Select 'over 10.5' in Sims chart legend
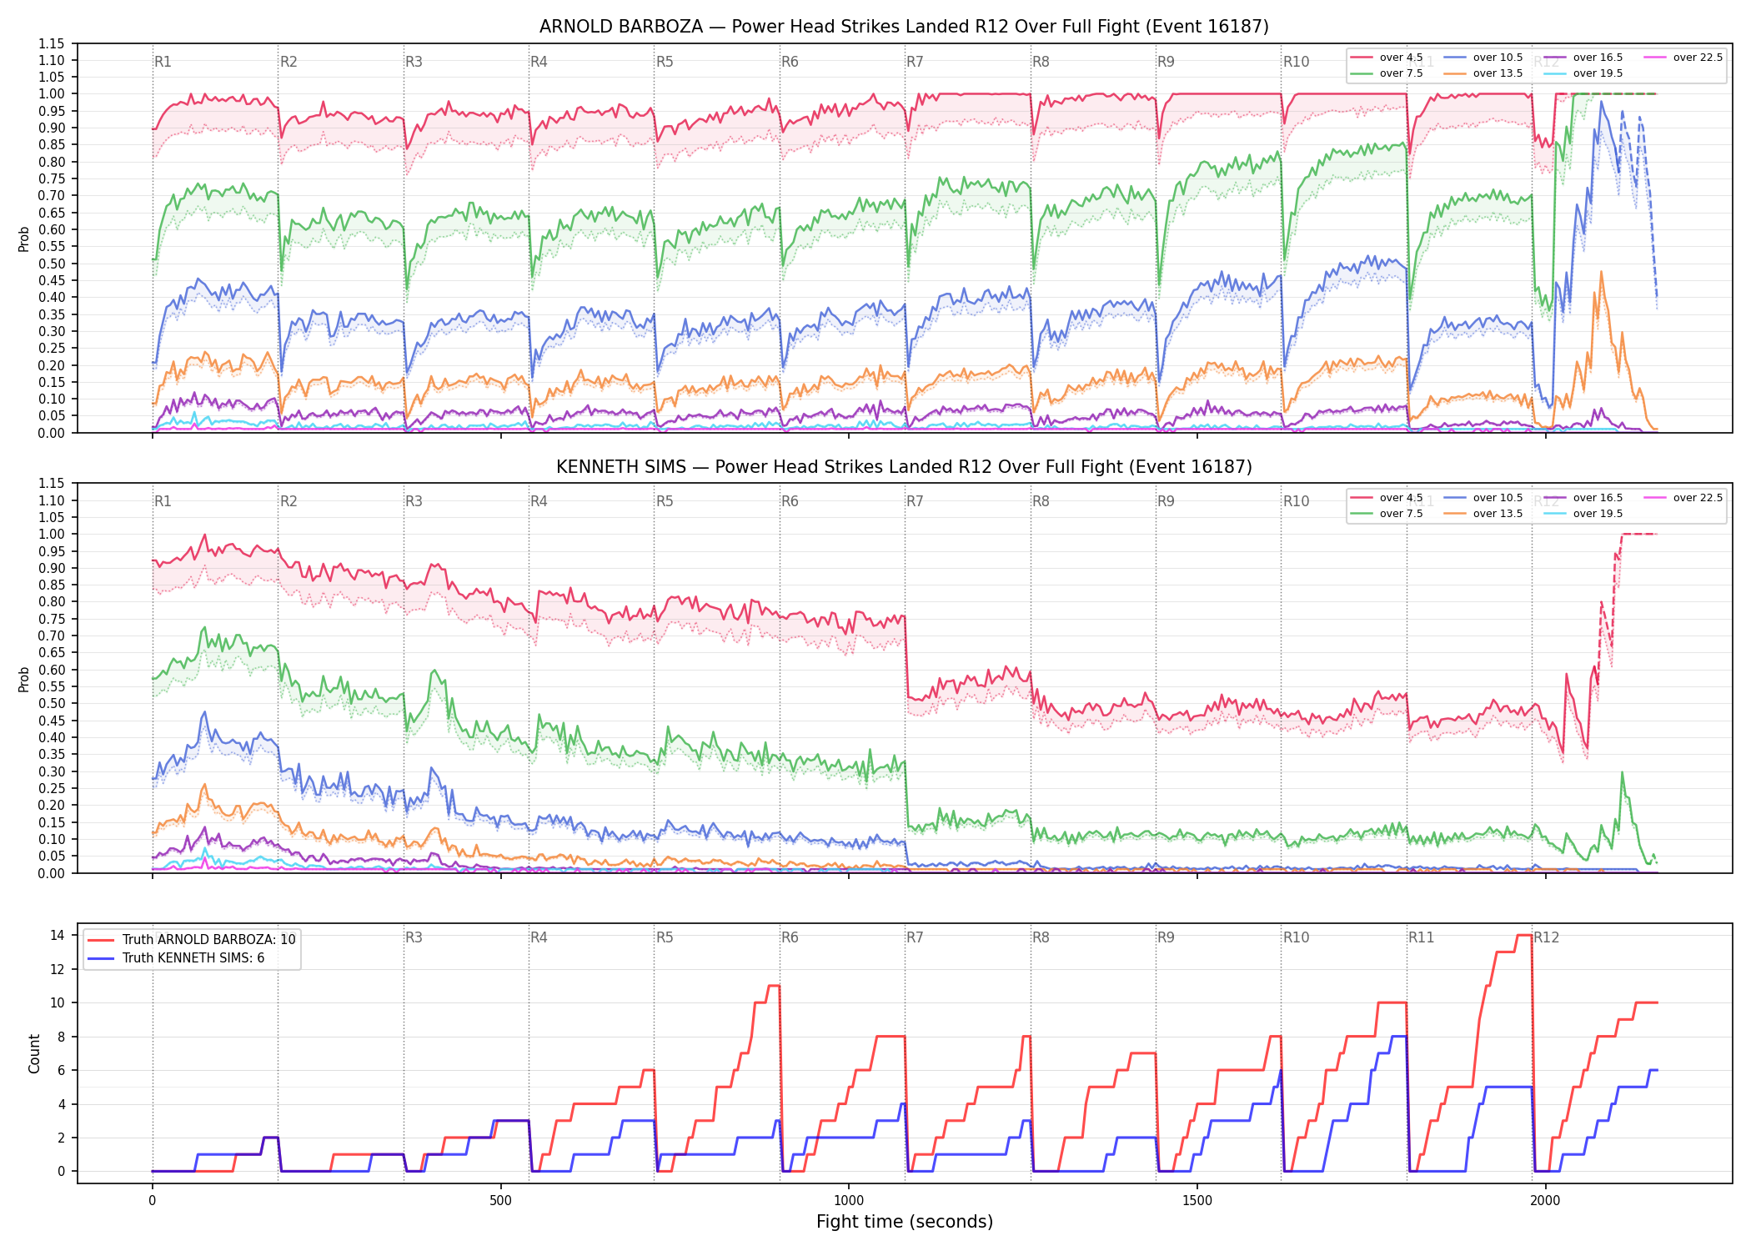The image size is (1751, 1251). (1484, 498)
